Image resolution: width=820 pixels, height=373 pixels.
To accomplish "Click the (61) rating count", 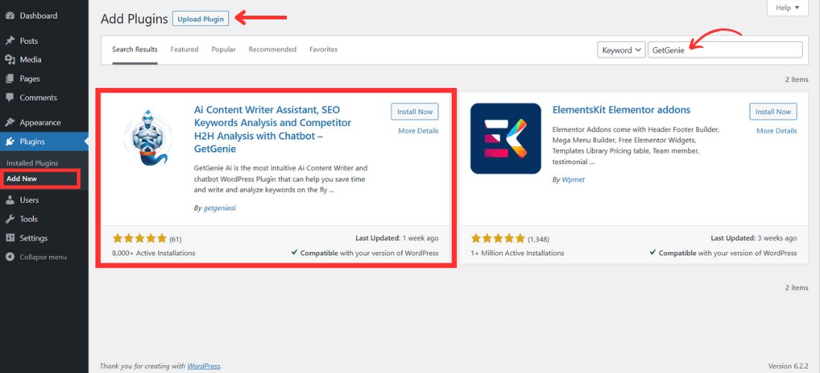I will (x=175, y=239).
